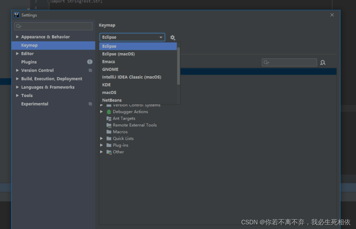Select IntelliJ IDEA Classic (macOS) keymap
The height and width of the screenshot is (229, 356).
pyautogui.click(x=138, y=77)
